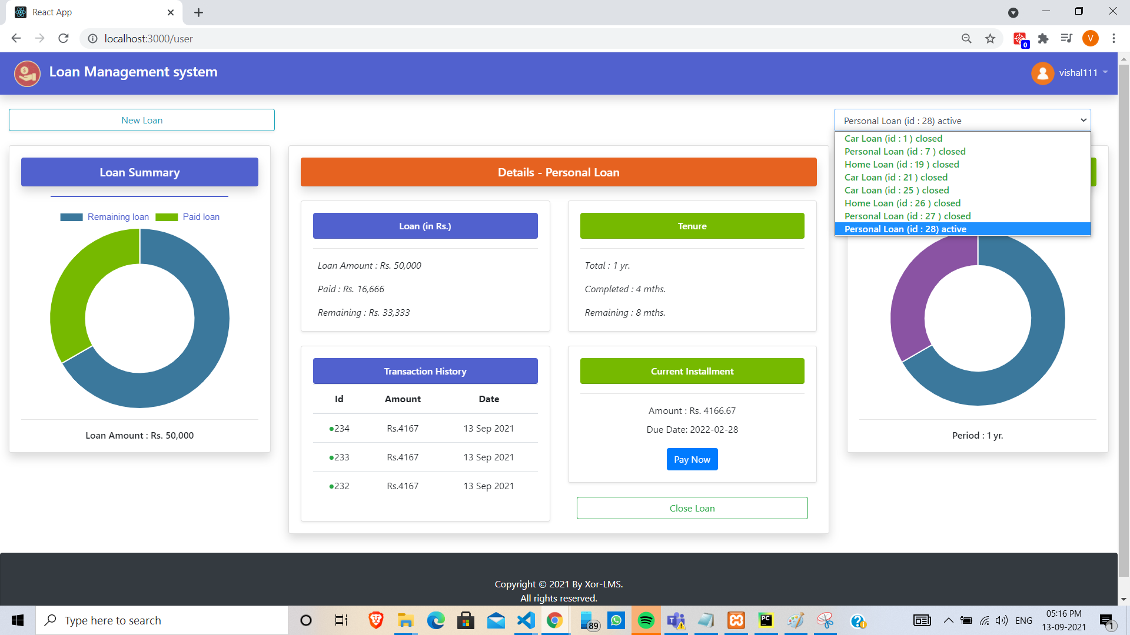Click the Close Loan button
The width and height of the screenshot is (1130, 635).
click(x=692, y=509)
